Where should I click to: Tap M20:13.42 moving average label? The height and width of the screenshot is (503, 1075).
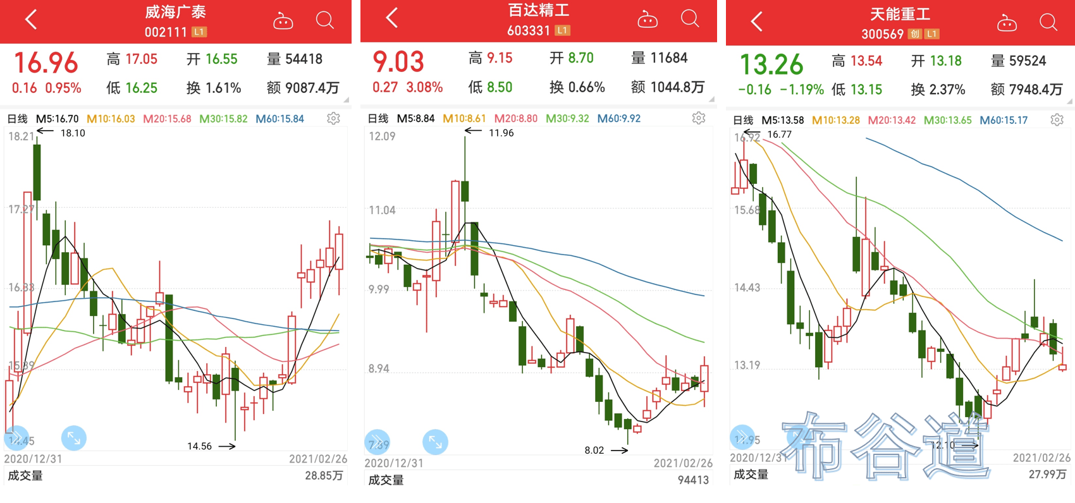click(x=892, y=120)
